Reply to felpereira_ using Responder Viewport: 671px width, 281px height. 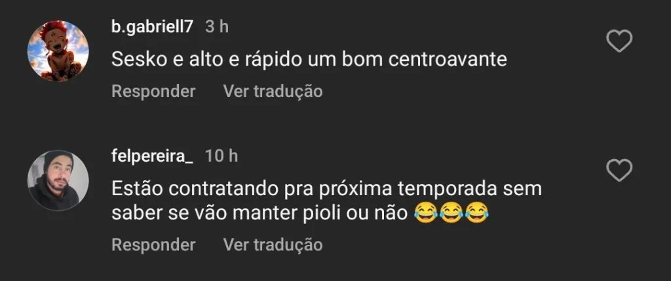(x=153, y=245)
